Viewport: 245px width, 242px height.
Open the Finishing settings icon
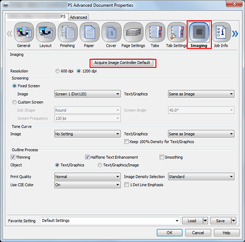tap(68, 32)
